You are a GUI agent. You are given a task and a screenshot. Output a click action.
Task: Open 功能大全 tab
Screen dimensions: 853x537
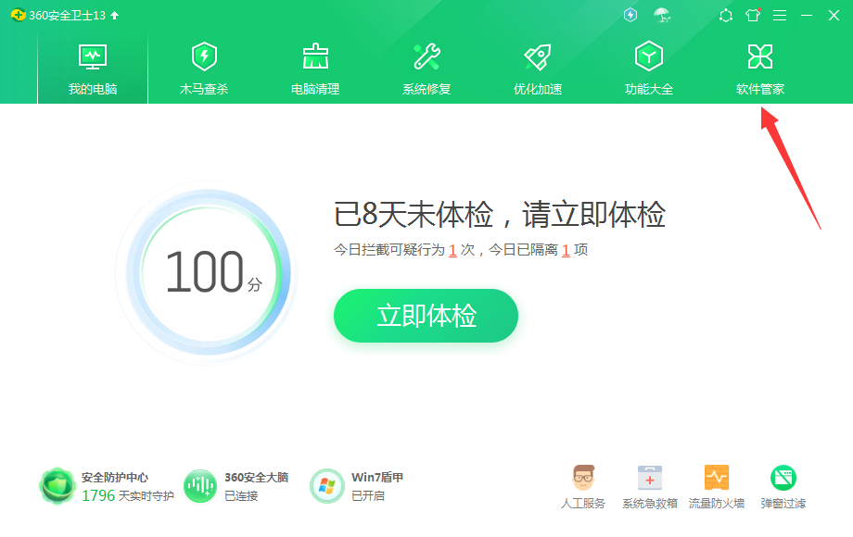coord(649,69)
